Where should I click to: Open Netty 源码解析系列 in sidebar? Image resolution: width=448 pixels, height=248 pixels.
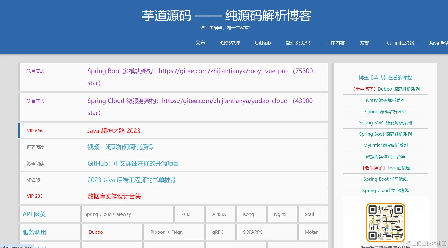(385, 100)
